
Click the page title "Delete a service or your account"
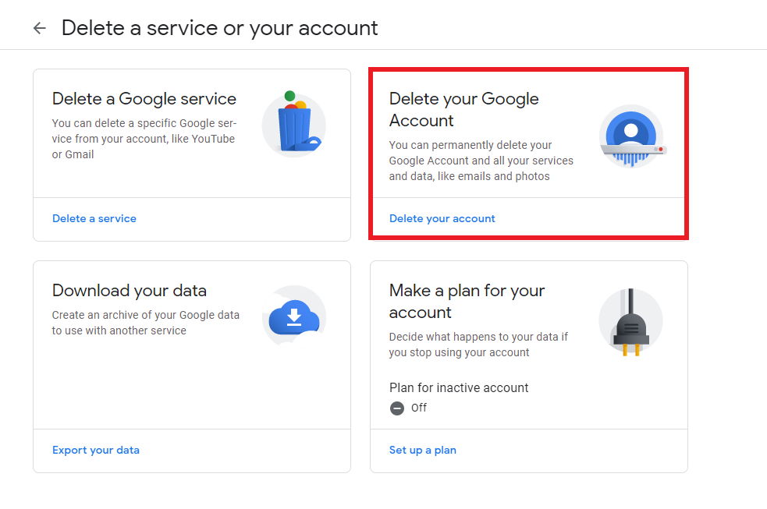[219, 28]
